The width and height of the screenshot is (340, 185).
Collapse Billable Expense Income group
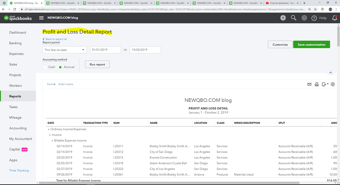pyautogui.click(x=52, y=140)
